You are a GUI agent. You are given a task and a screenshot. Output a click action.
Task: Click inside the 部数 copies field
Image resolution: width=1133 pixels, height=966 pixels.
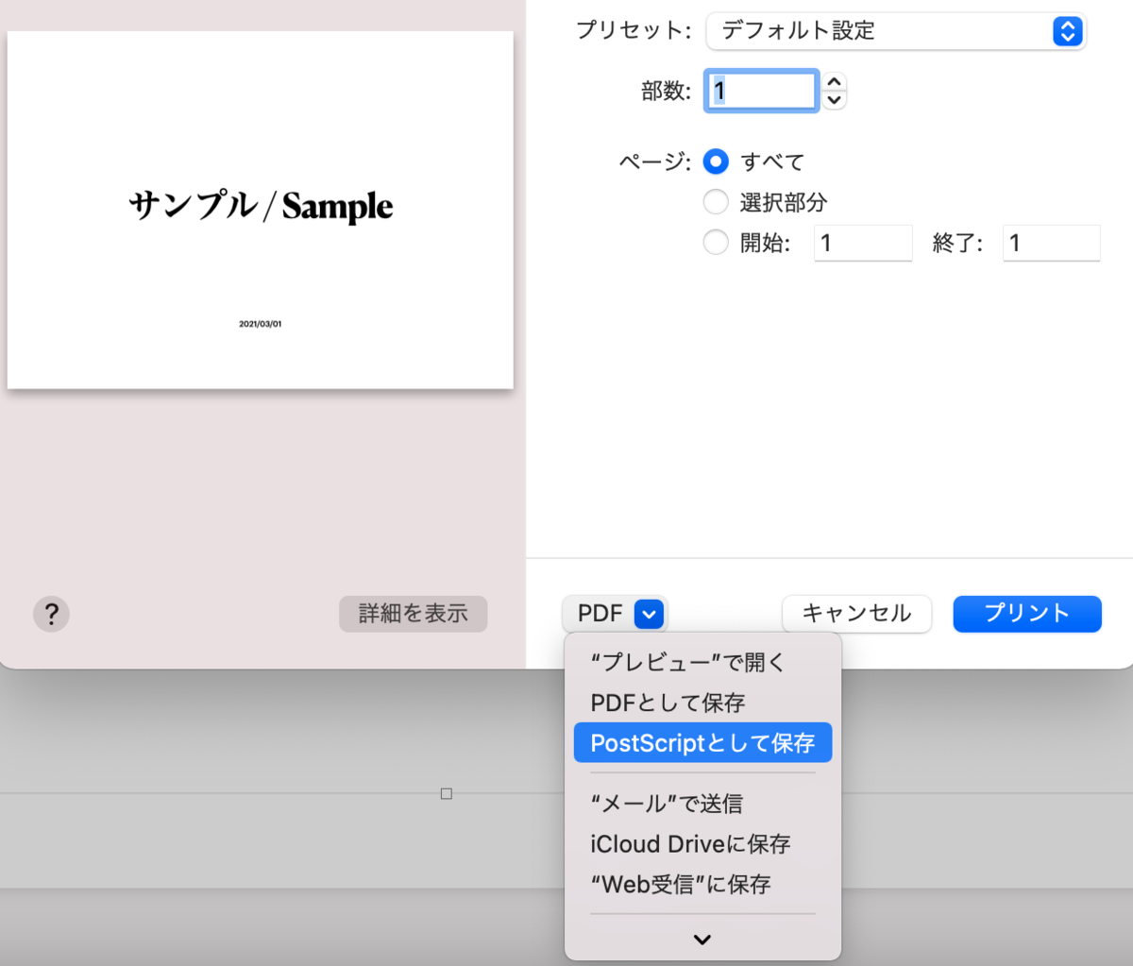760,90
